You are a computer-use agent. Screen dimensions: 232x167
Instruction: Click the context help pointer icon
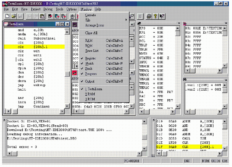pyautogui.click(x=162, y=16)
